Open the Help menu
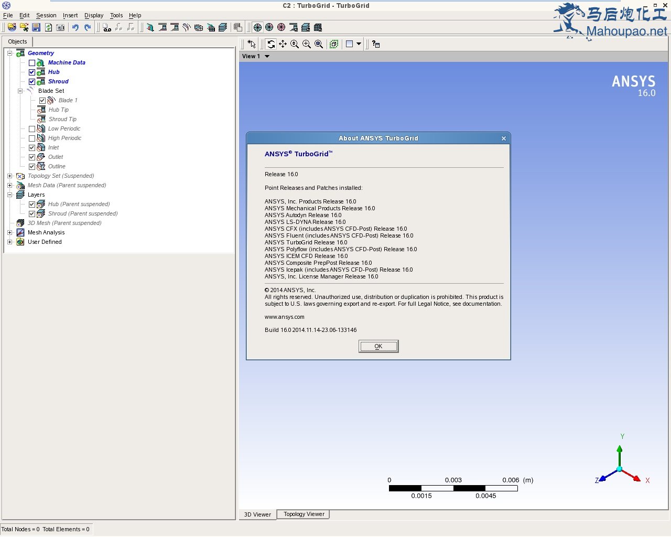This screenshot has height=537, width=671. [x=135, y=15]
